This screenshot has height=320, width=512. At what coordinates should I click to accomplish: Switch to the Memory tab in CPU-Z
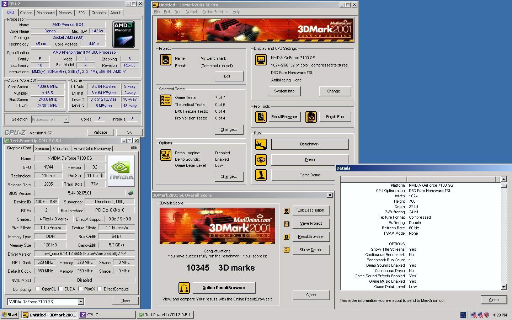click(x=65, y=13)
